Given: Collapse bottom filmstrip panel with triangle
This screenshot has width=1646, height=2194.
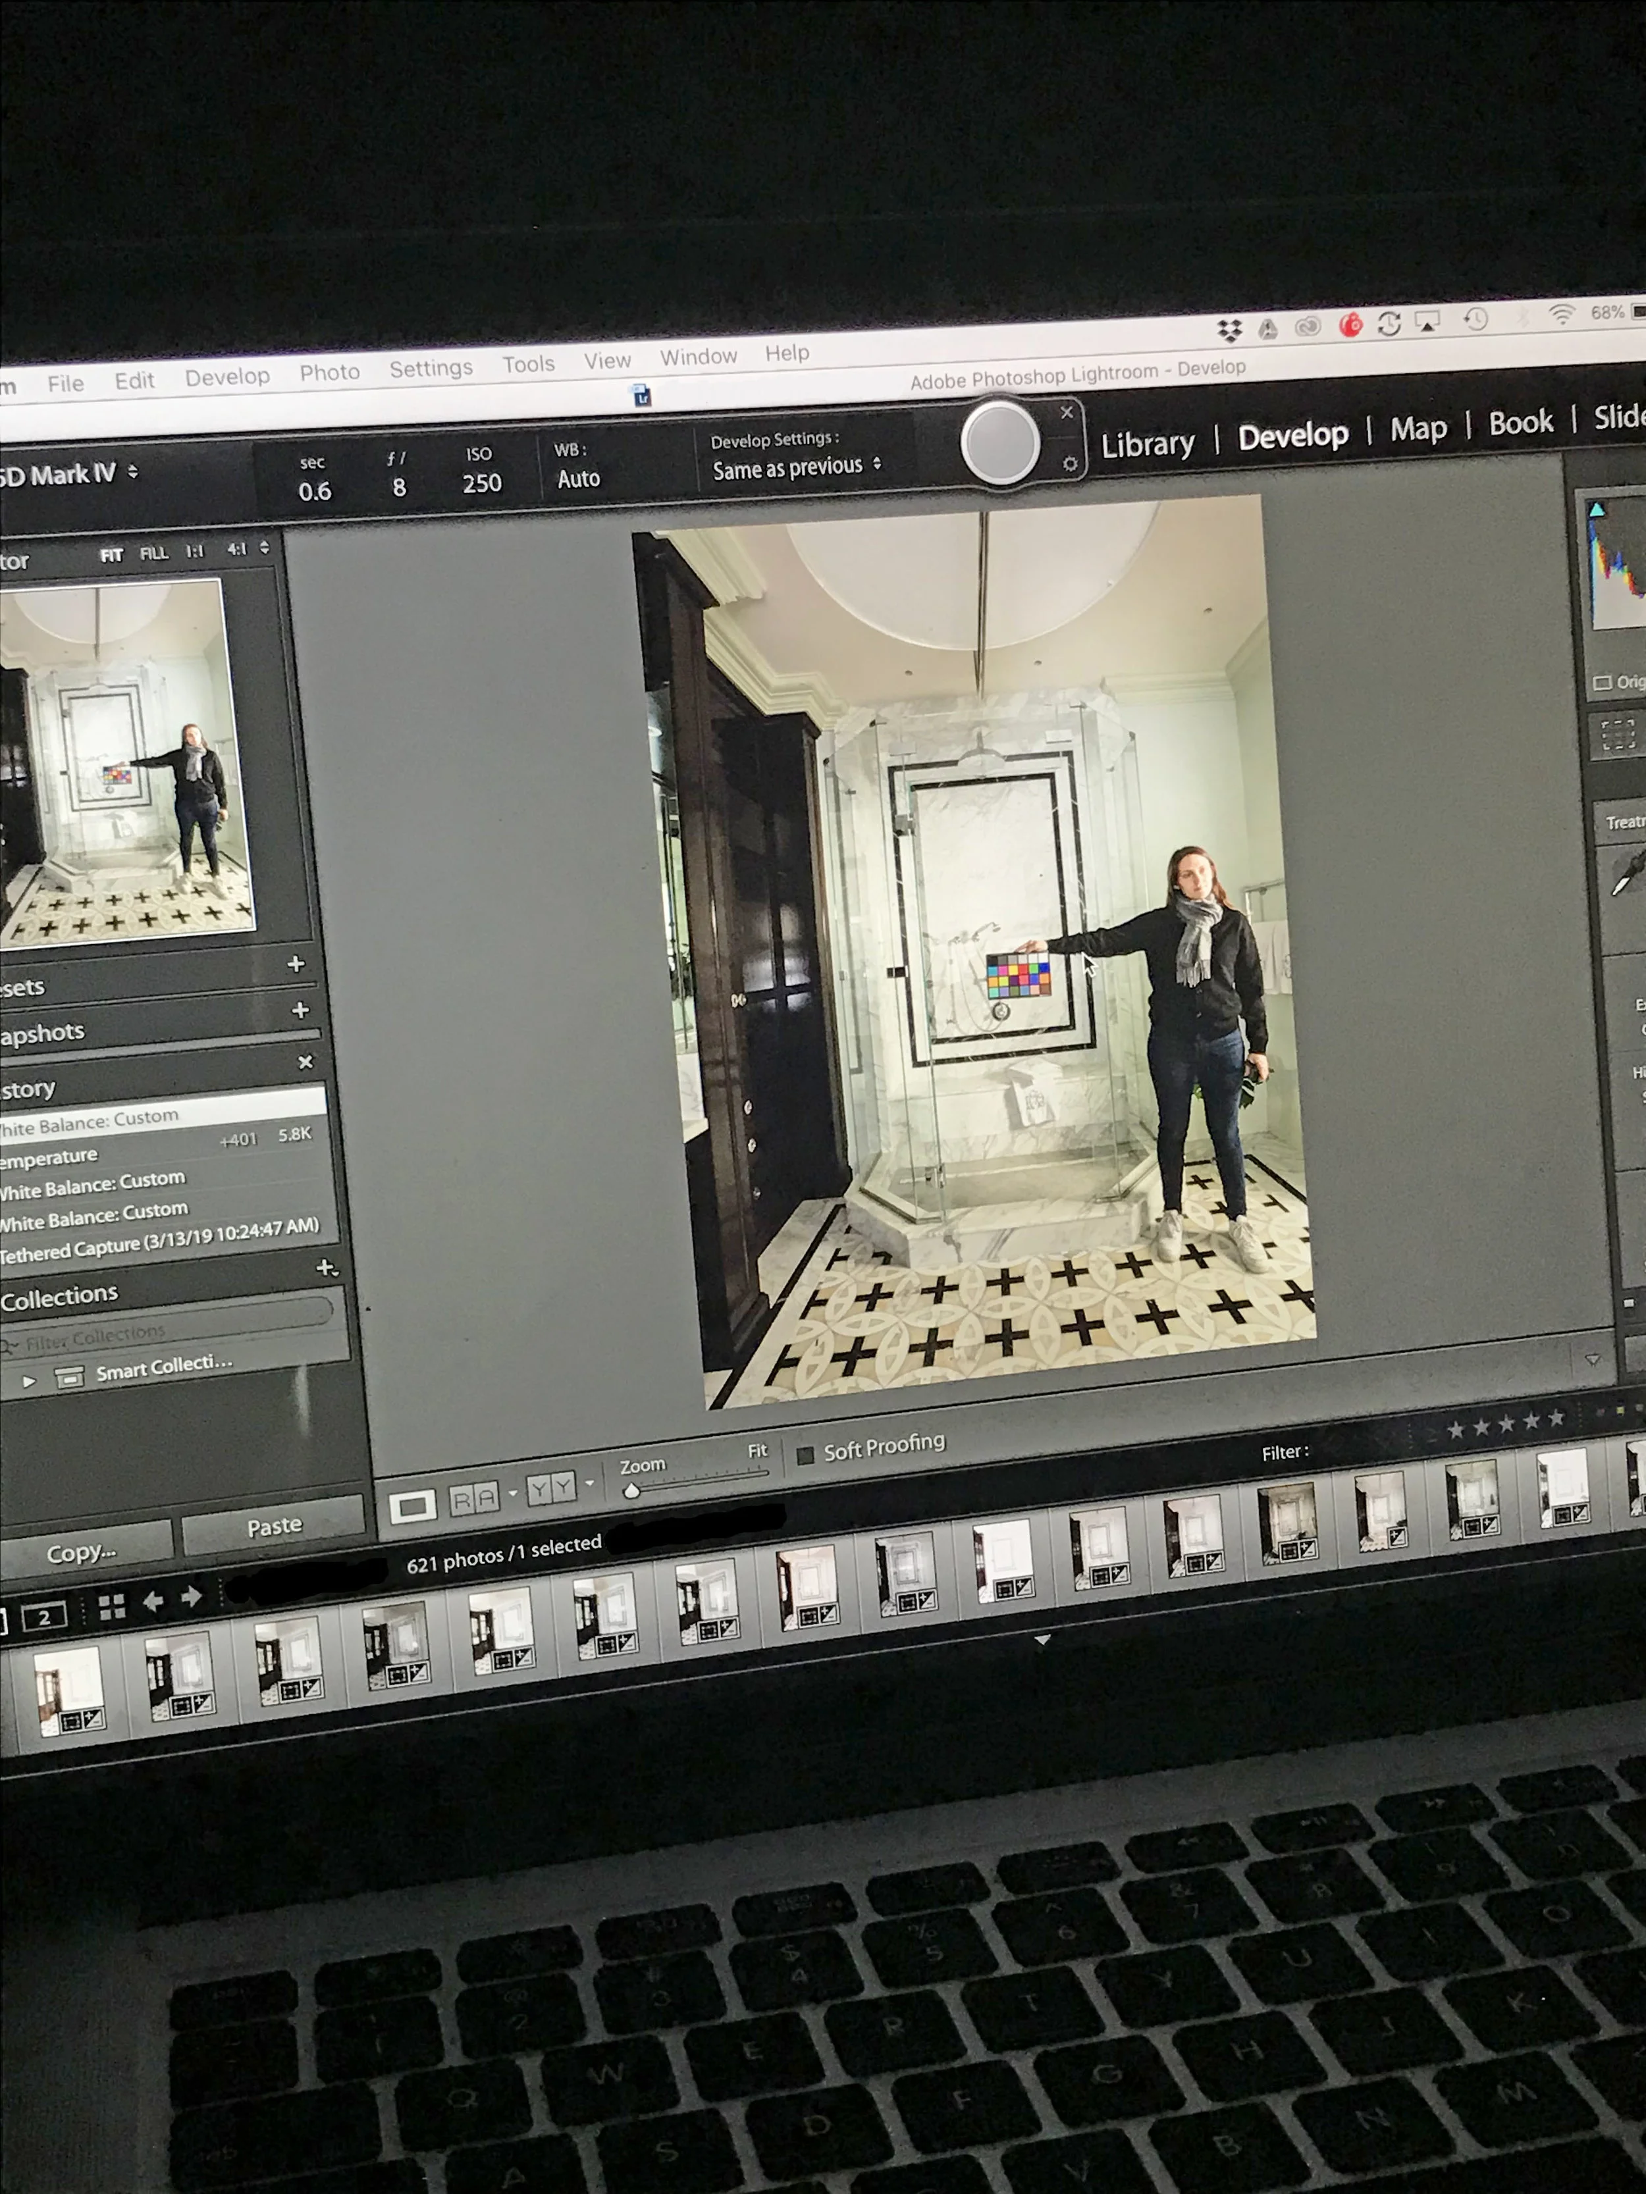Looking at the screenshot, I should click(x=1042, y=1640).
